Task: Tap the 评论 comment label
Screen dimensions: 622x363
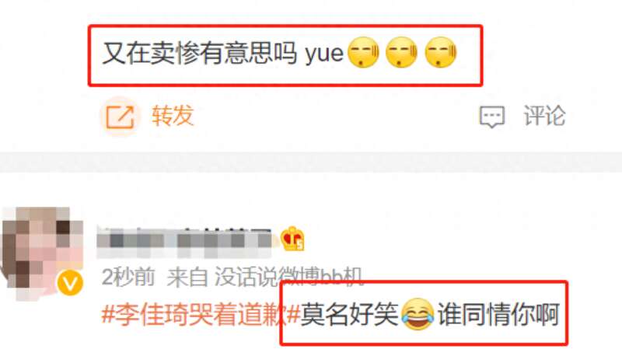Action: pos(545,116)
